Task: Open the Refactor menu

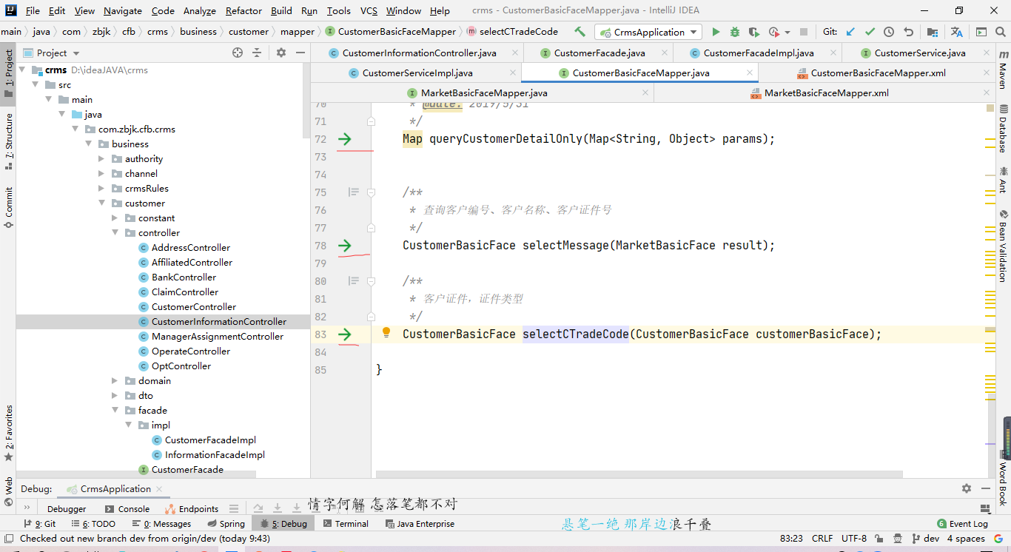Action: [243, 10]
